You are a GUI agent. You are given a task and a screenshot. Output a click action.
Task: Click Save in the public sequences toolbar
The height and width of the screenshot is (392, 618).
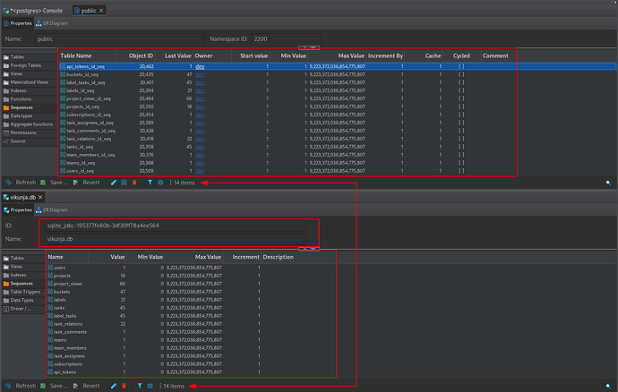[x=55, y=183]
